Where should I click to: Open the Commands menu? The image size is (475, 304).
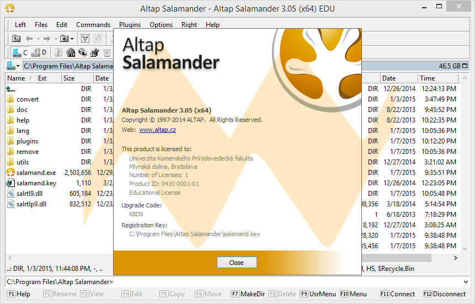[x=93, y=24]
